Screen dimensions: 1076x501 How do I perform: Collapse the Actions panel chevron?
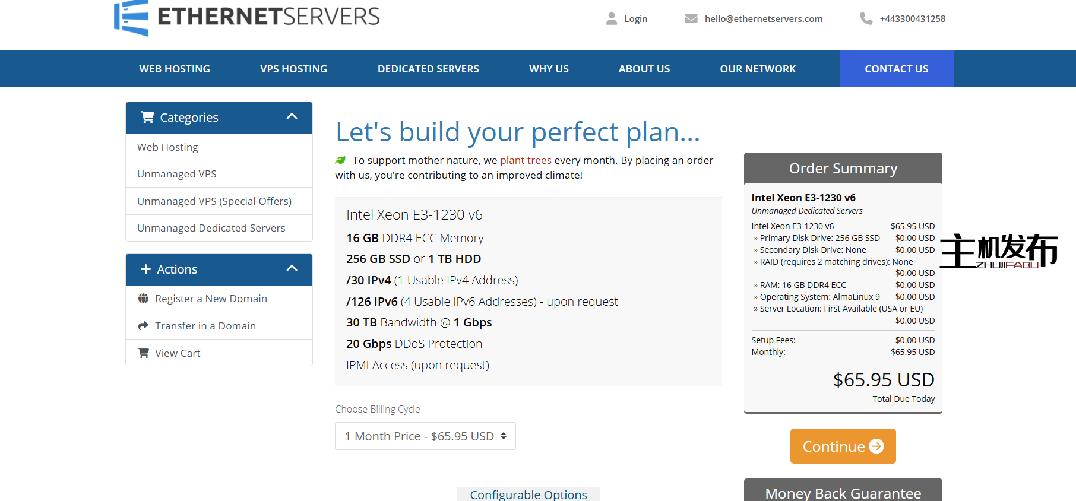tap(292, 269)
